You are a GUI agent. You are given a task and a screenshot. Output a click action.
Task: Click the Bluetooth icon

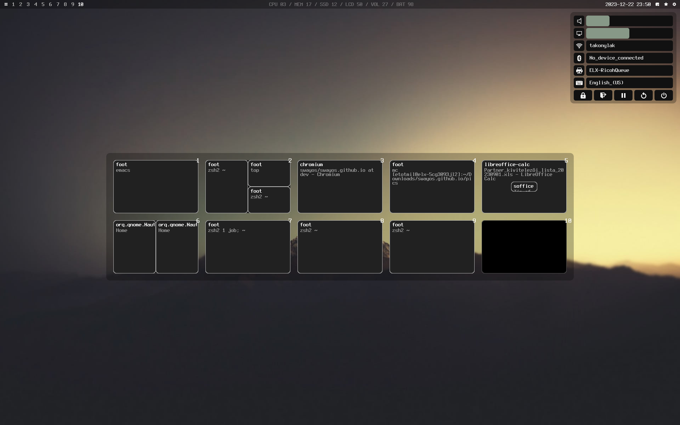(579, 58)
